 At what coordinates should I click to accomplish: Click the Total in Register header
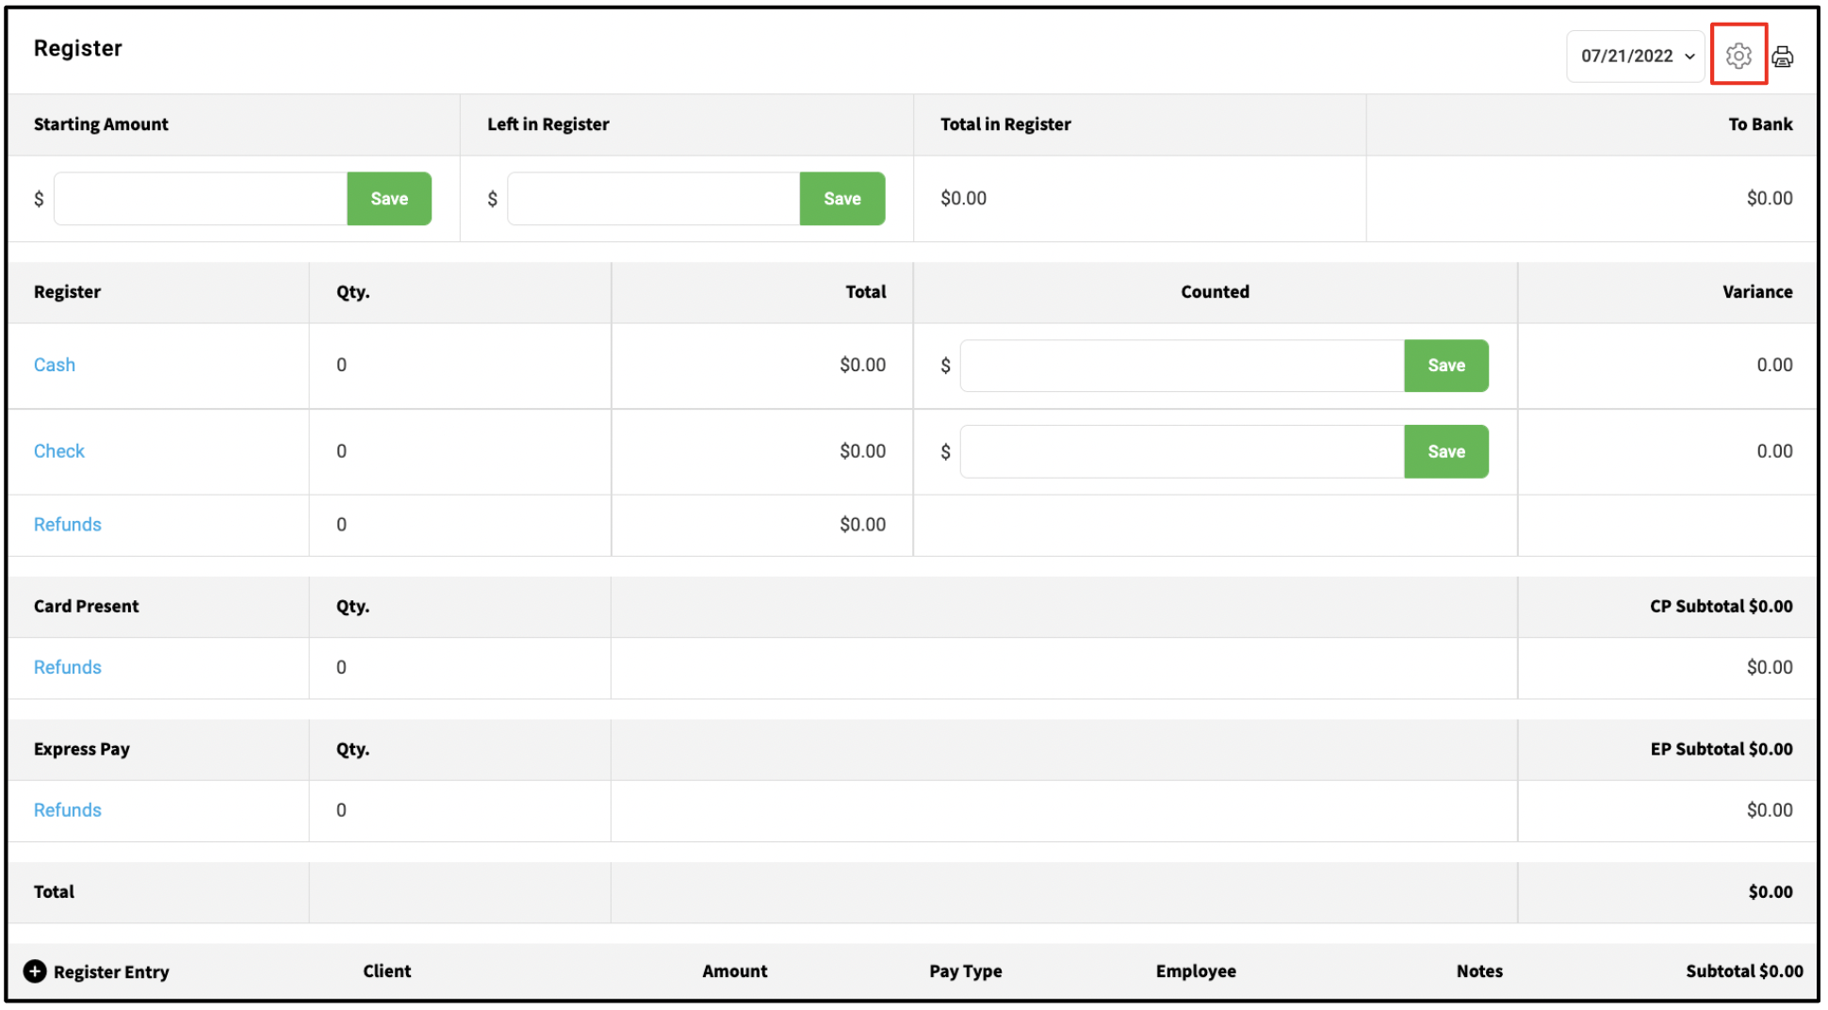point(1005,124)
